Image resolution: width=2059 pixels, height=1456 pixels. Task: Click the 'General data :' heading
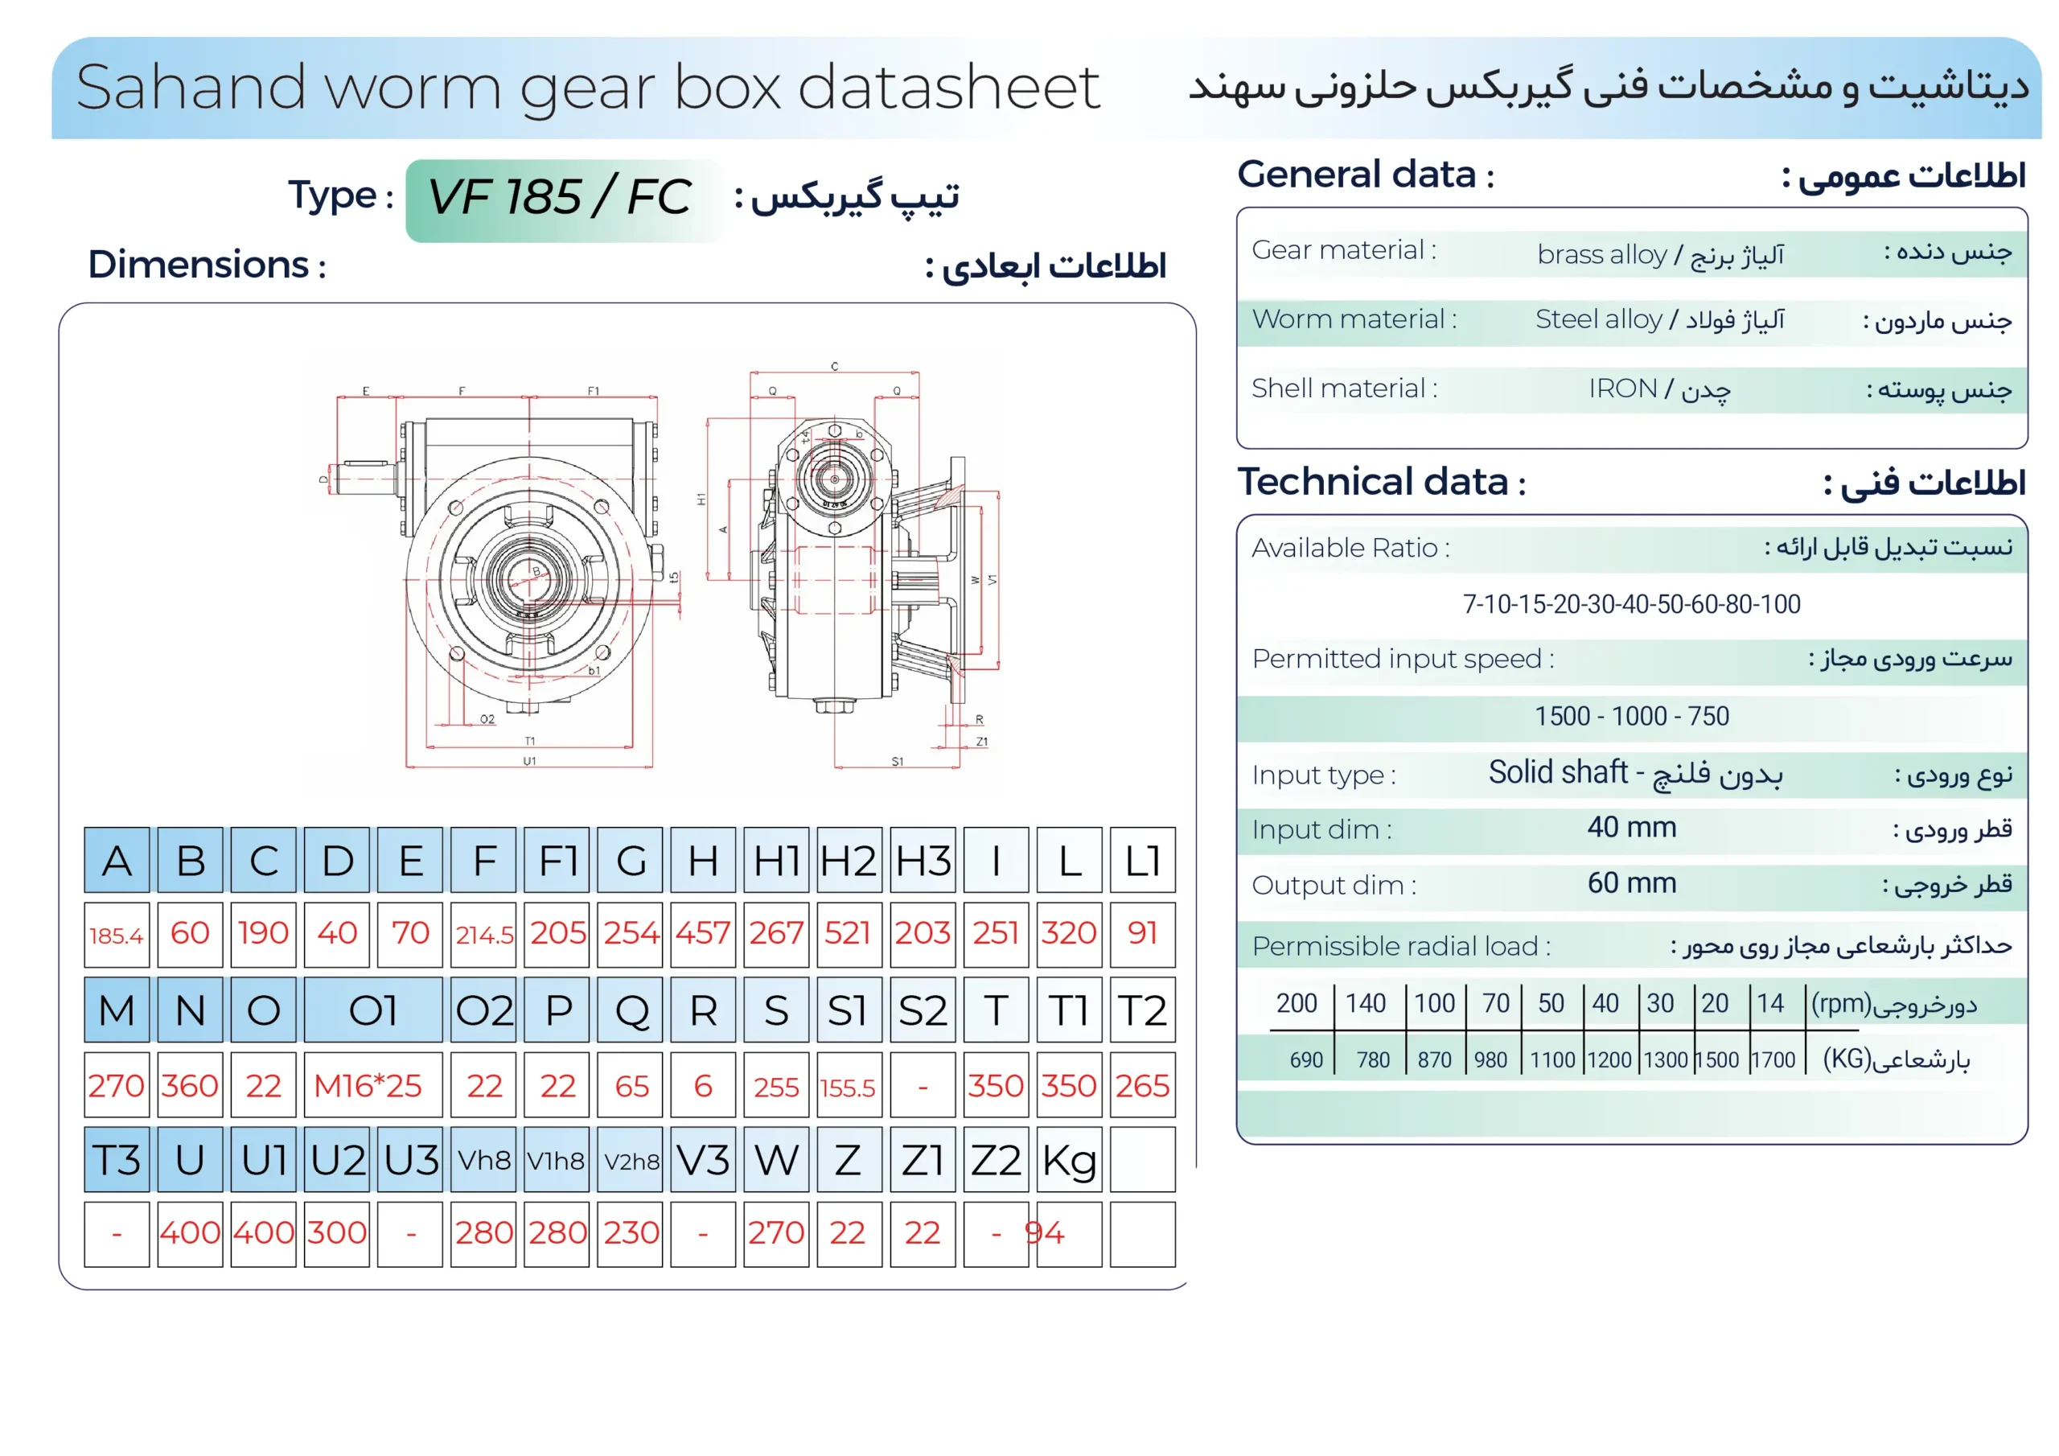pos(1366,174)
